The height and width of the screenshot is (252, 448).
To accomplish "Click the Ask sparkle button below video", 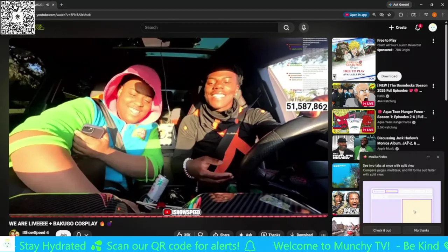I will (x=246, y=234).
